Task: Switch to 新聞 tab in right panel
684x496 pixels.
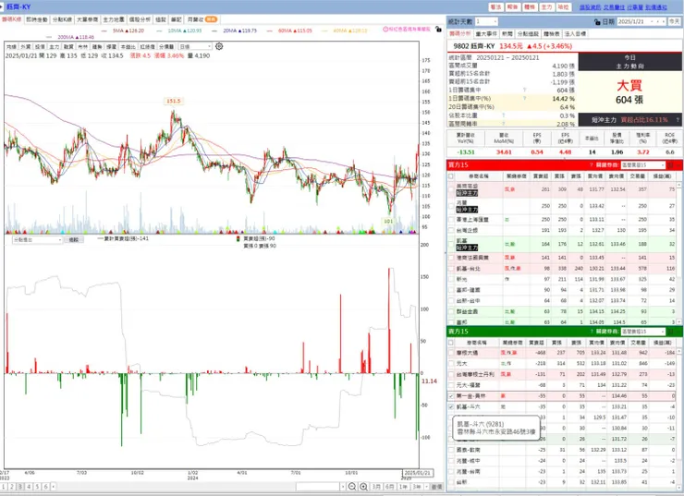Action: [x=507, y=33]
